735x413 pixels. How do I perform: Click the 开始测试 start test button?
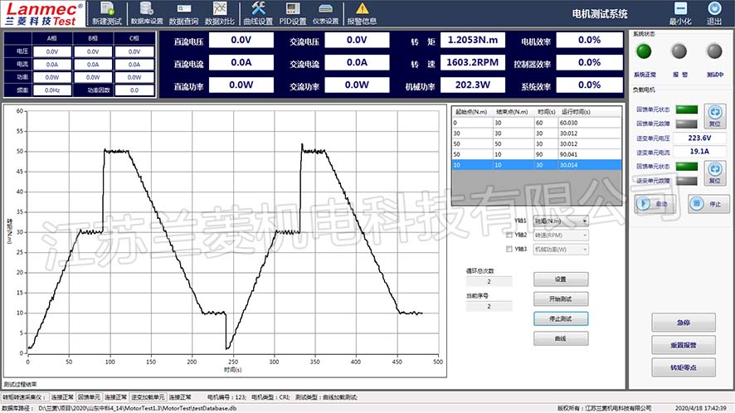click(x=560, y=299)
